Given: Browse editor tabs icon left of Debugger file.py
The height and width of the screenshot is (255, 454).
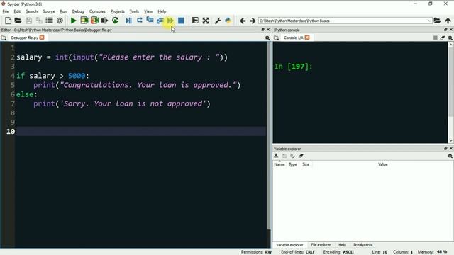Looking at the screenshot, I should tap(4, 38).
